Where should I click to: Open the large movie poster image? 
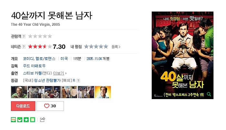[182, 55]
